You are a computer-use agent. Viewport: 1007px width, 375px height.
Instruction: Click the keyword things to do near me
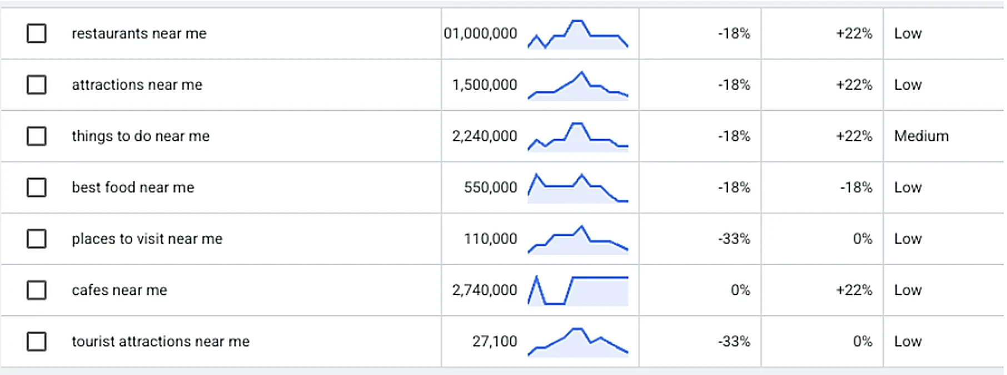point(140,136)
